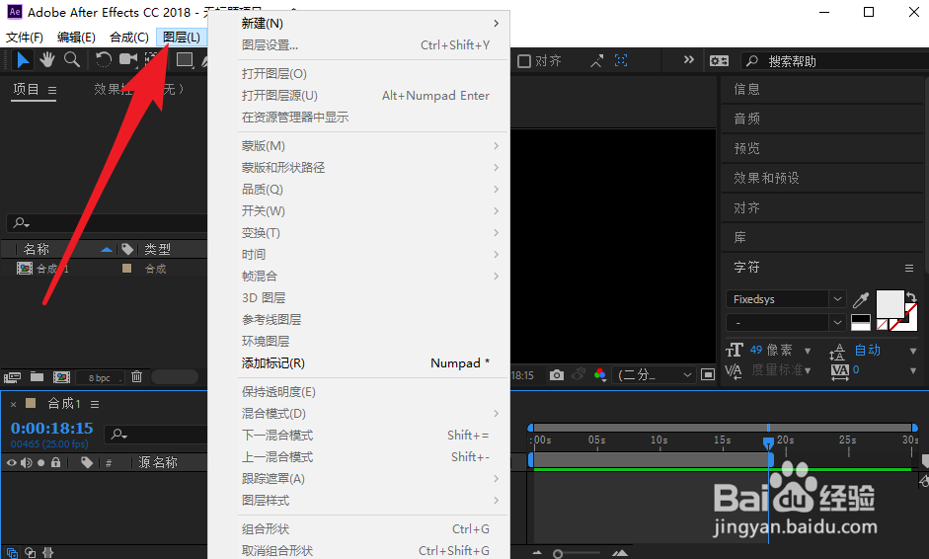The height and width of the screenshot is (559, 929).
Task: Open the 合成1 timeline panel menu
Action: click(x=95, y=404)
